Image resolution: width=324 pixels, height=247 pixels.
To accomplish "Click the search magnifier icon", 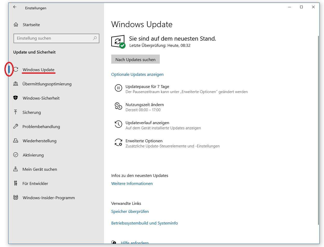I will tap(95, 38).
